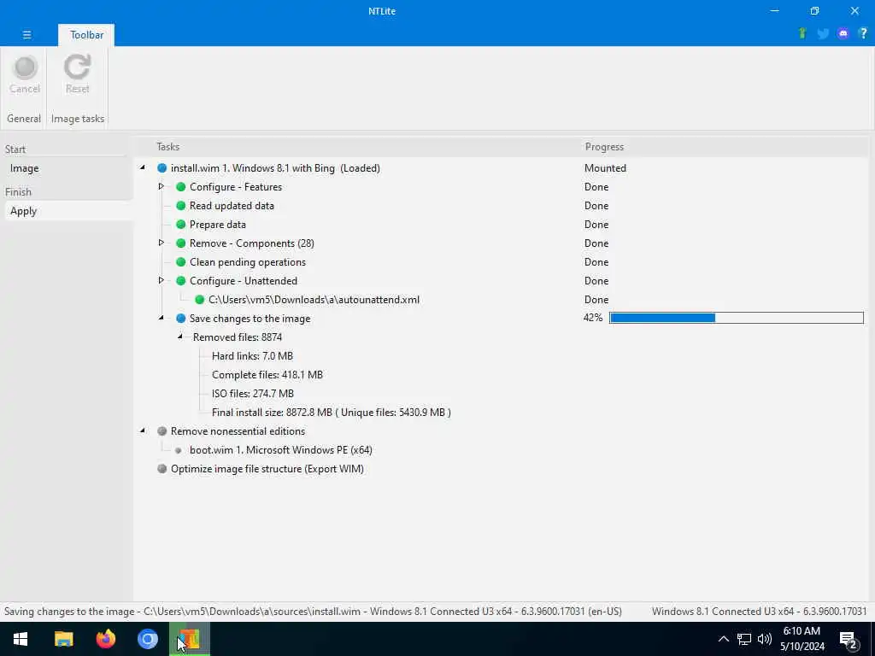
Task: Click the volume speaker tray icon
Action: click(x=765, y=639)
